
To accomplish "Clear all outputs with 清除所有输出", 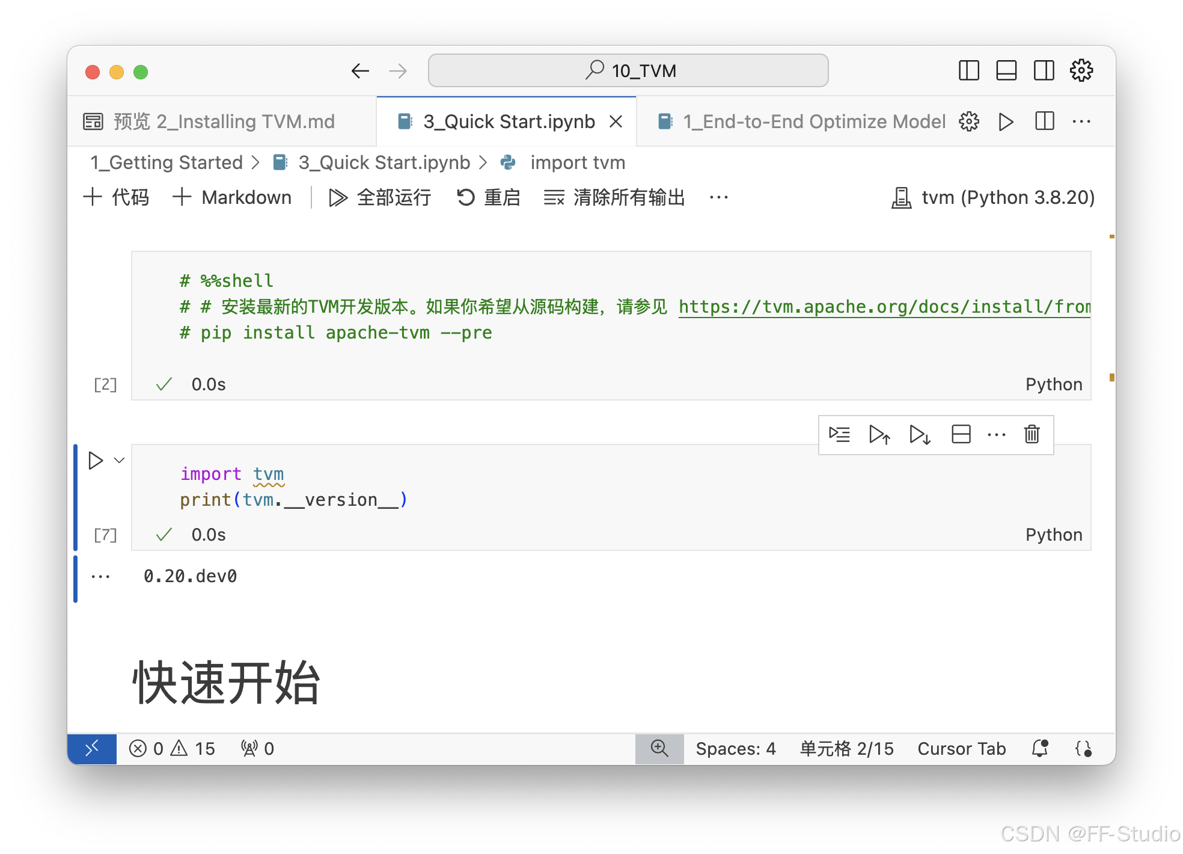I will pos(614,197).
